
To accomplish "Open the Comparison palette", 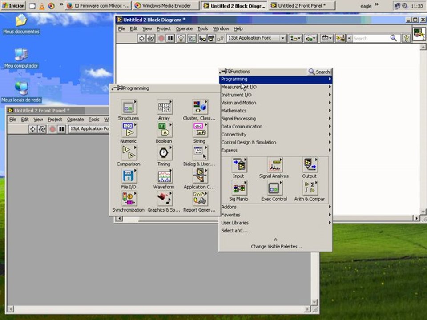I will pos(129,152).
